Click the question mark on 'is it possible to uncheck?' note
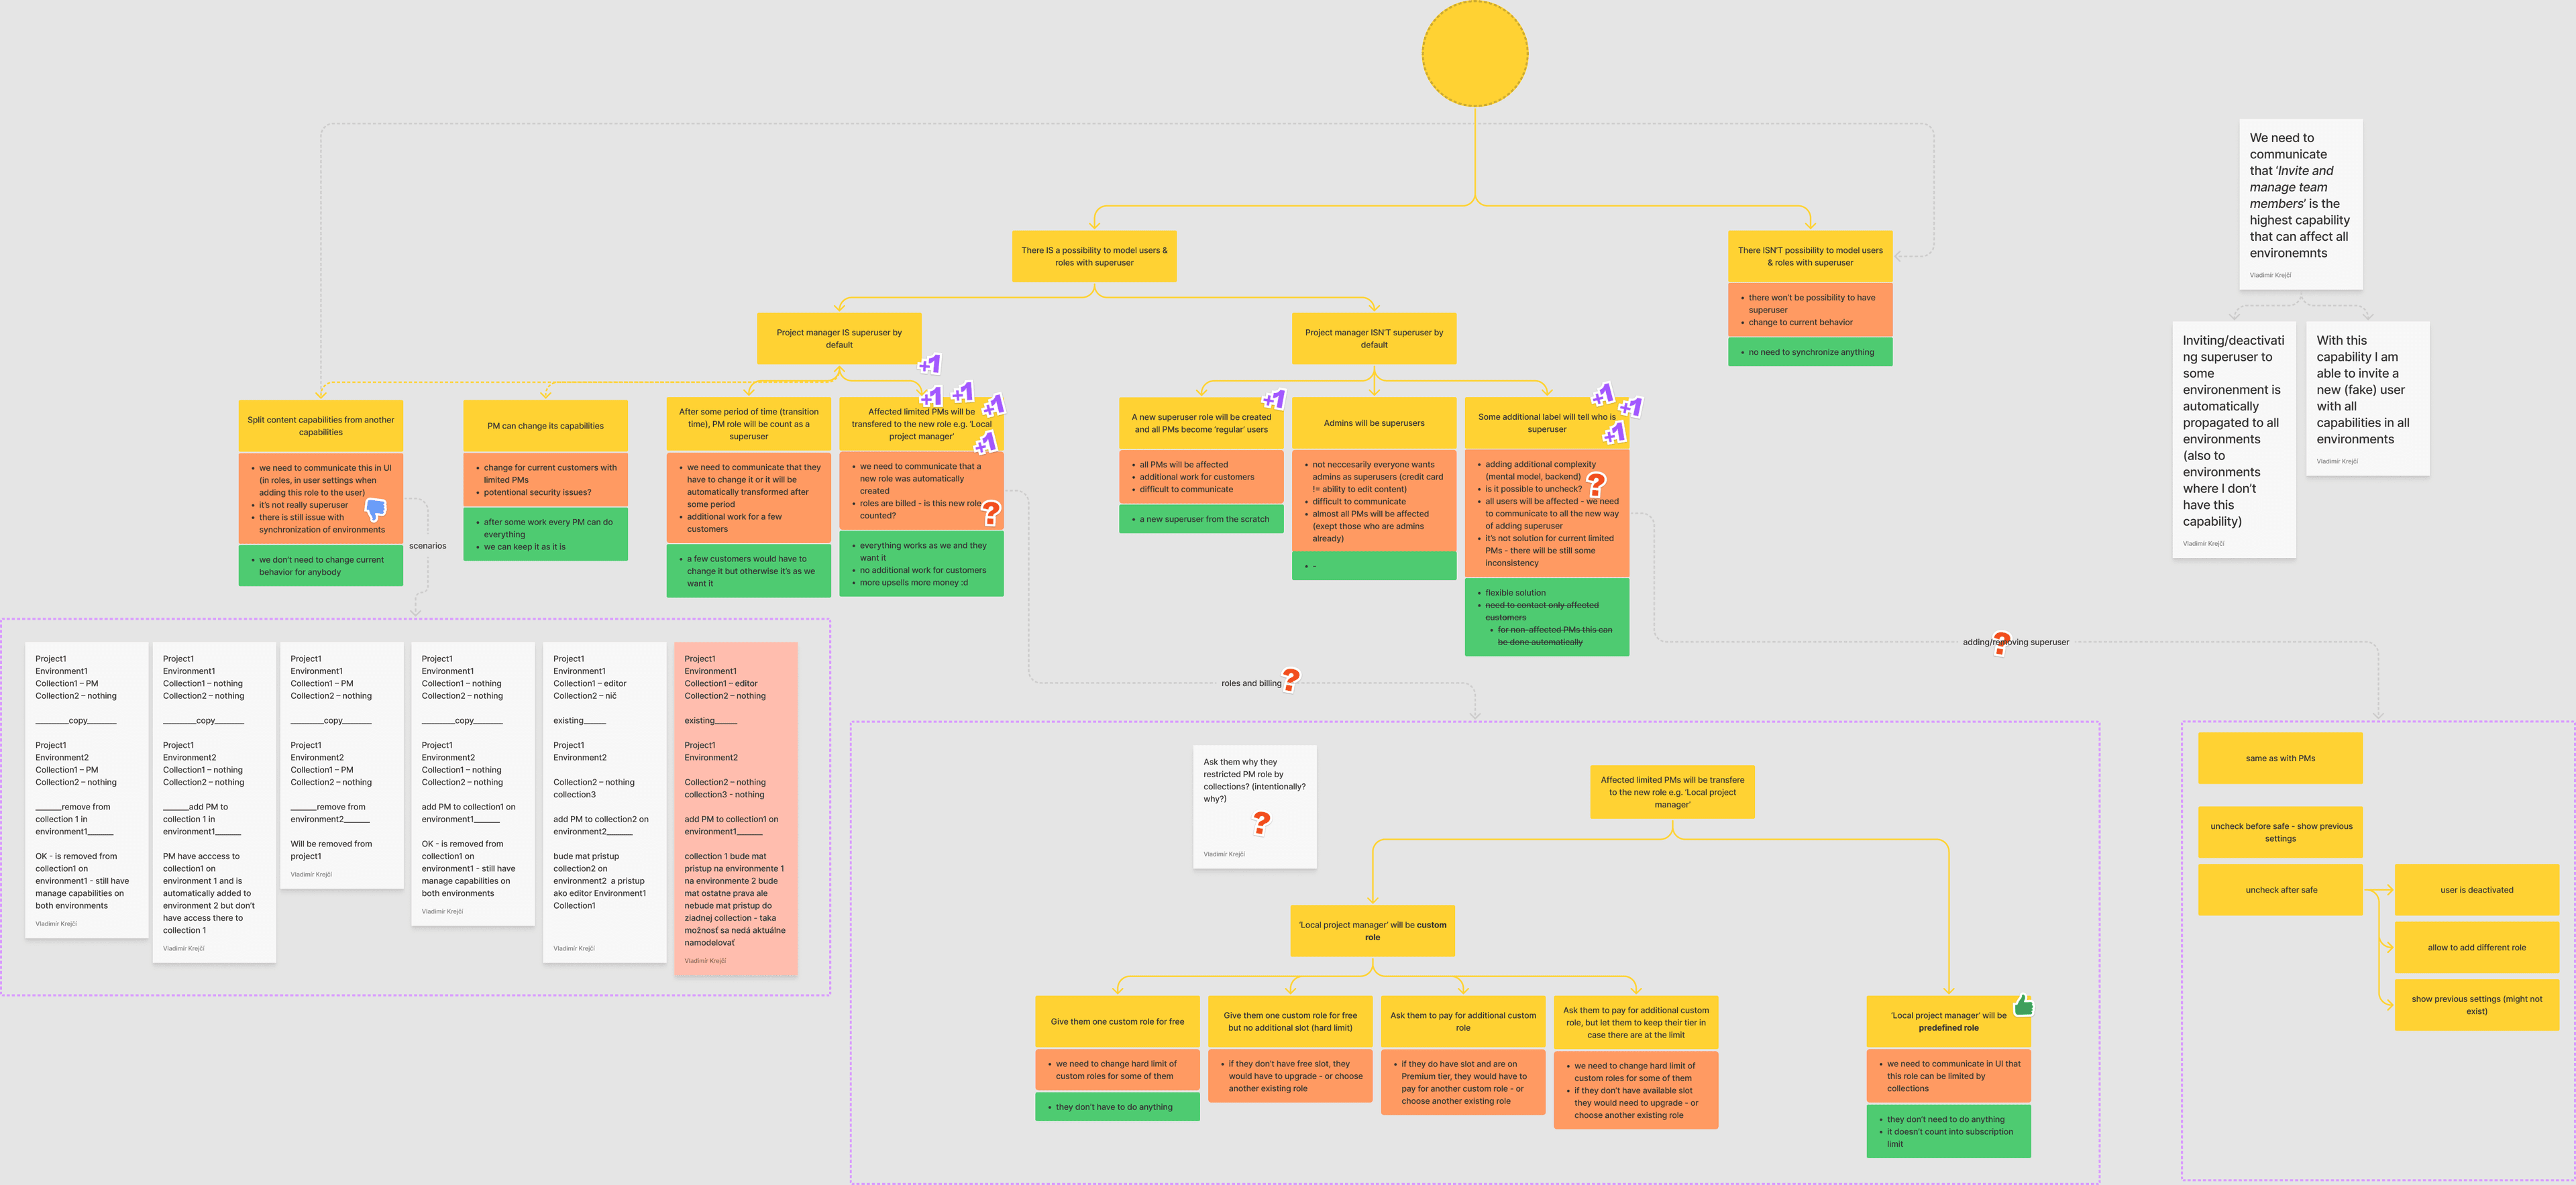This screenshot has width=2576, height=1185. click(1596, 484)
